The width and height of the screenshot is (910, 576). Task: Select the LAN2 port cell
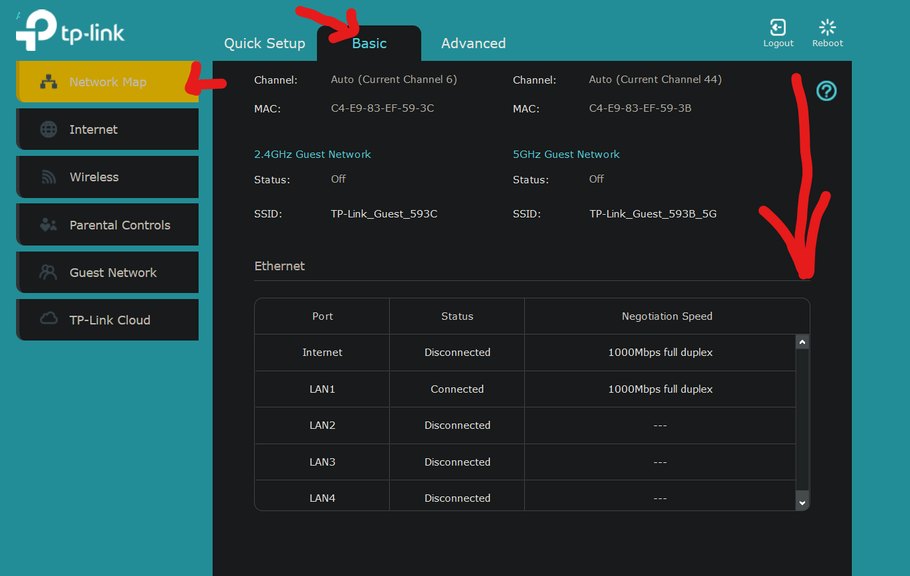322,425
